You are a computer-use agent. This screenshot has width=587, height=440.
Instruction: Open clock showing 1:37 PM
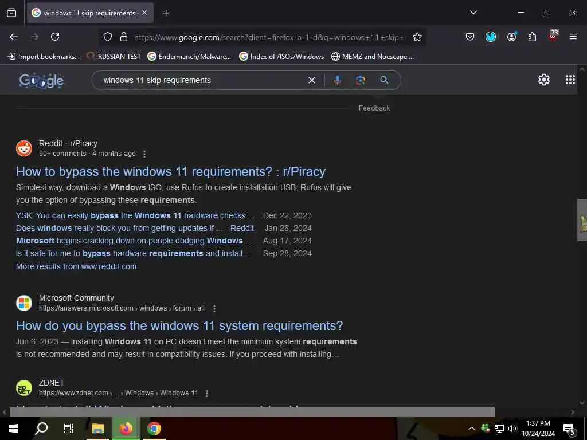click(538, 429)
